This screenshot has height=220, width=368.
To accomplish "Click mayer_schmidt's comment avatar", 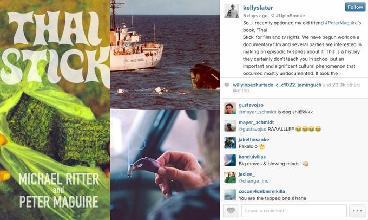I will pos(229,126).
